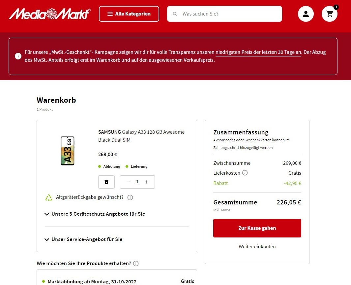This screenshot has height=285, width=351.
Task: Decrease quantity with minus button
Action: pos(128,182)
